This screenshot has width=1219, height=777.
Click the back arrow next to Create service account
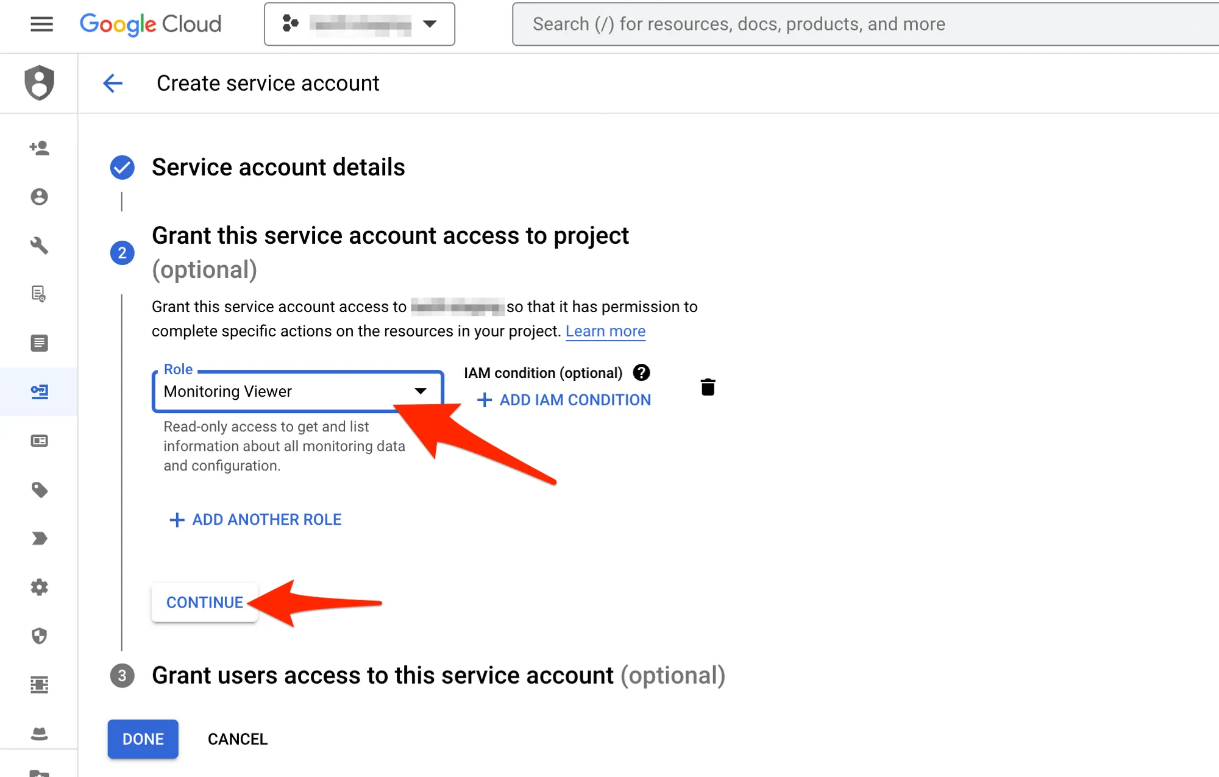113,83
